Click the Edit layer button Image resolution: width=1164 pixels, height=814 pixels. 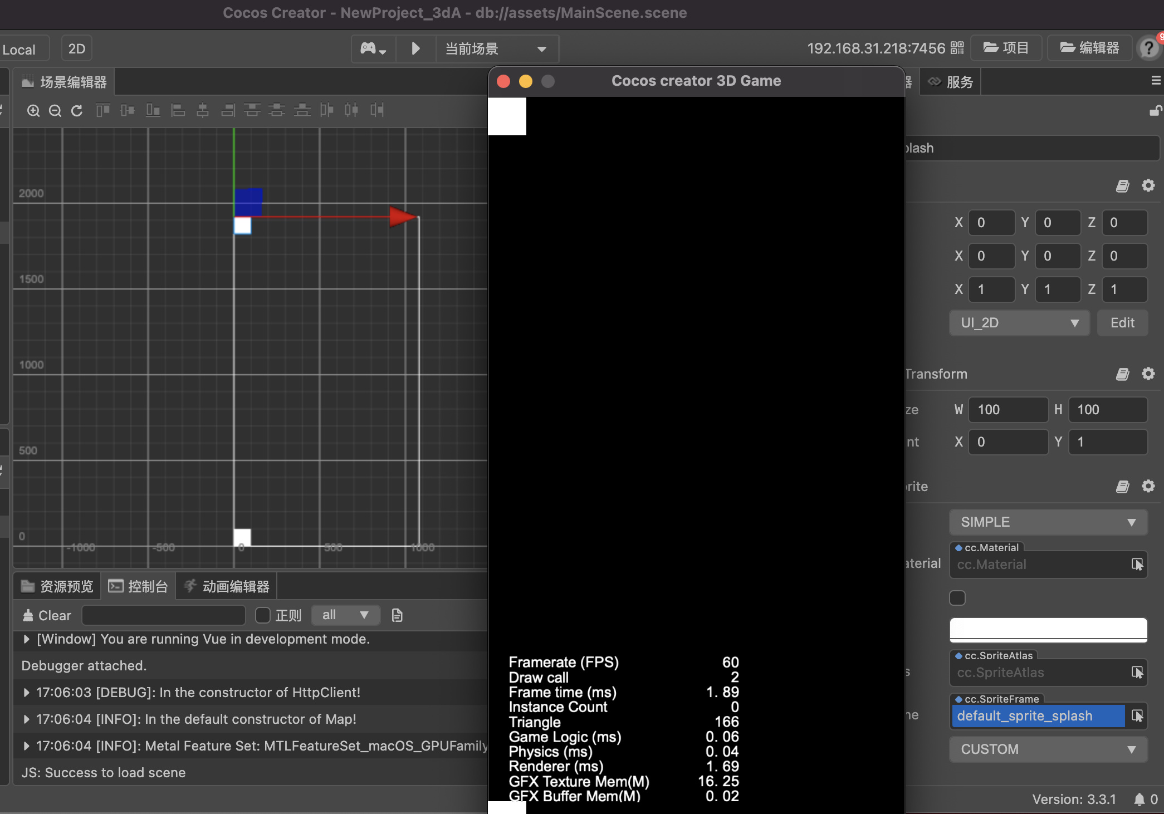point(1122,323)
